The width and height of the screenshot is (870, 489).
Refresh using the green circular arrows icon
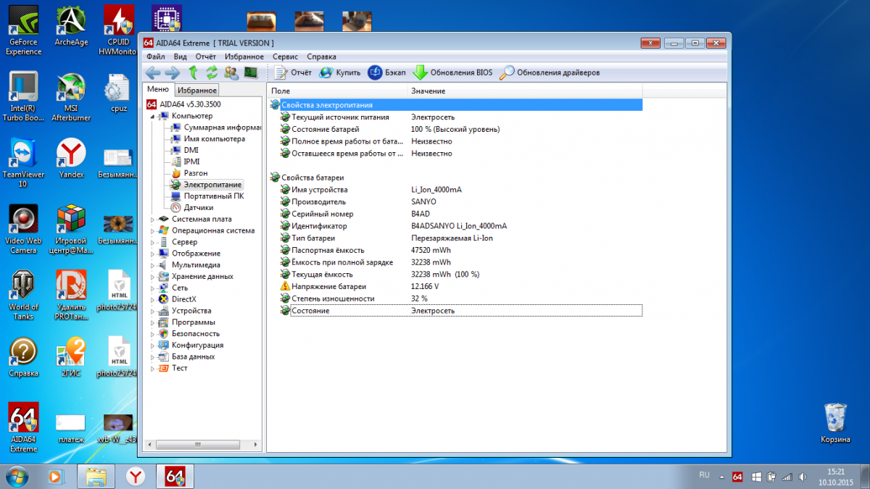pos(212,72)
